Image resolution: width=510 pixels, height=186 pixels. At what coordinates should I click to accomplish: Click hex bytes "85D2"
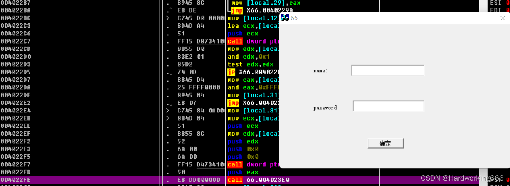185,64
